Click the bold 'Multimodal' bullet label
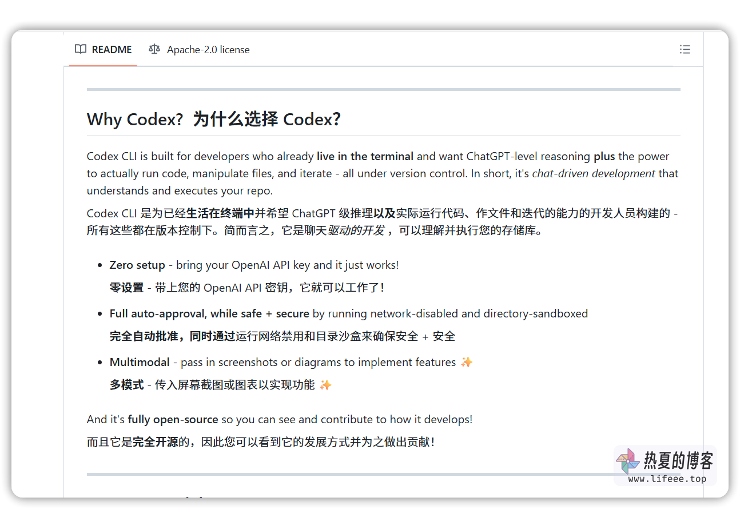Screen dimensions: 740x509 pyautogui.click(x=140, y=362)
